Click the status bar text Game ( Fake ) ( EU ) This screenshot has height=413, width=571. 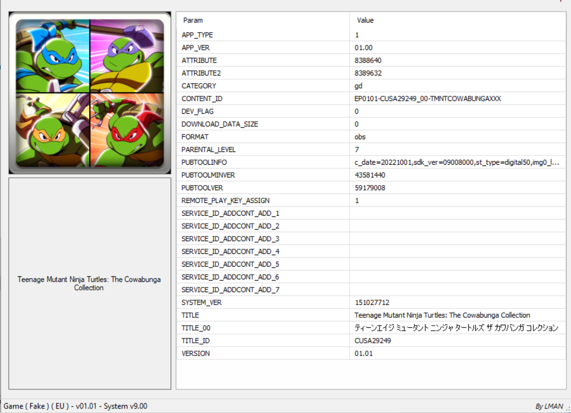click(x=36, y=406)
